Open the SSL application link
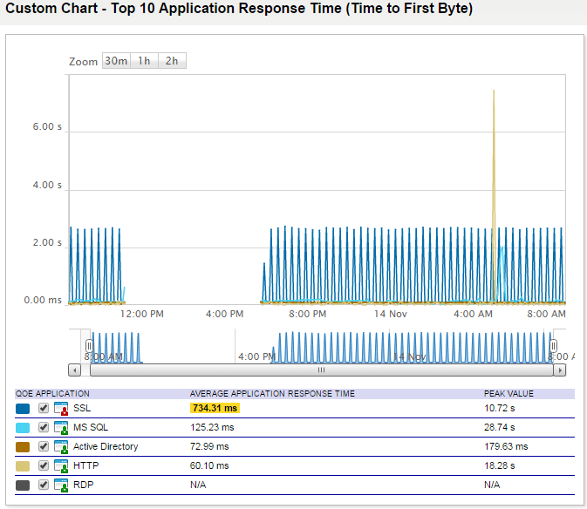This screenshot has width=587, height=509. (81, 409)
